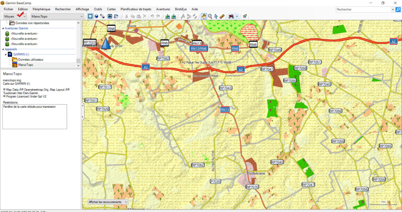Open the BirdsEye menu

point(181,9)
